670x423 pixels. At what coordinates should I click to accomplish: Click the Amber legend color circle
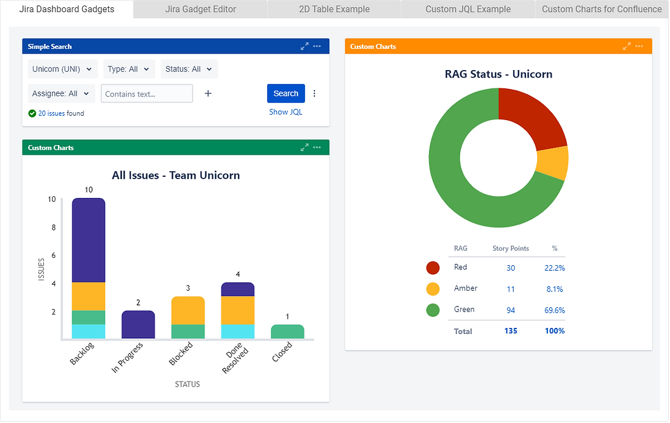433,289
